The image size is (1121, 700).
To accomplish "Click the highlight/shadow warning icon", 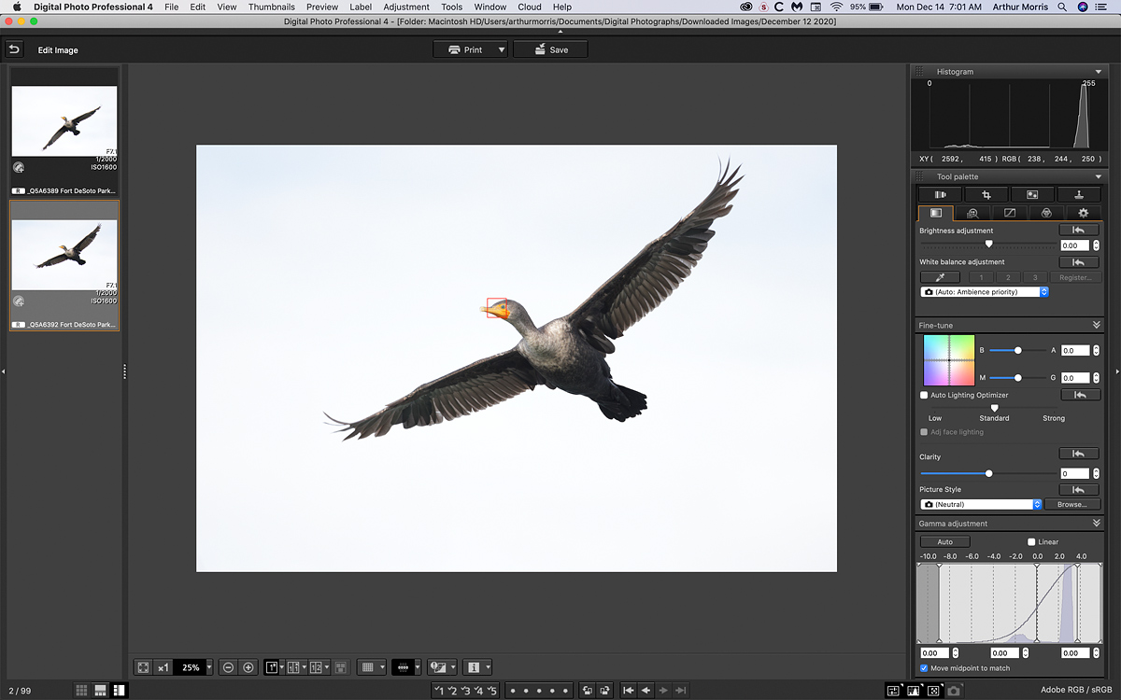I will (x=437, y=667).
